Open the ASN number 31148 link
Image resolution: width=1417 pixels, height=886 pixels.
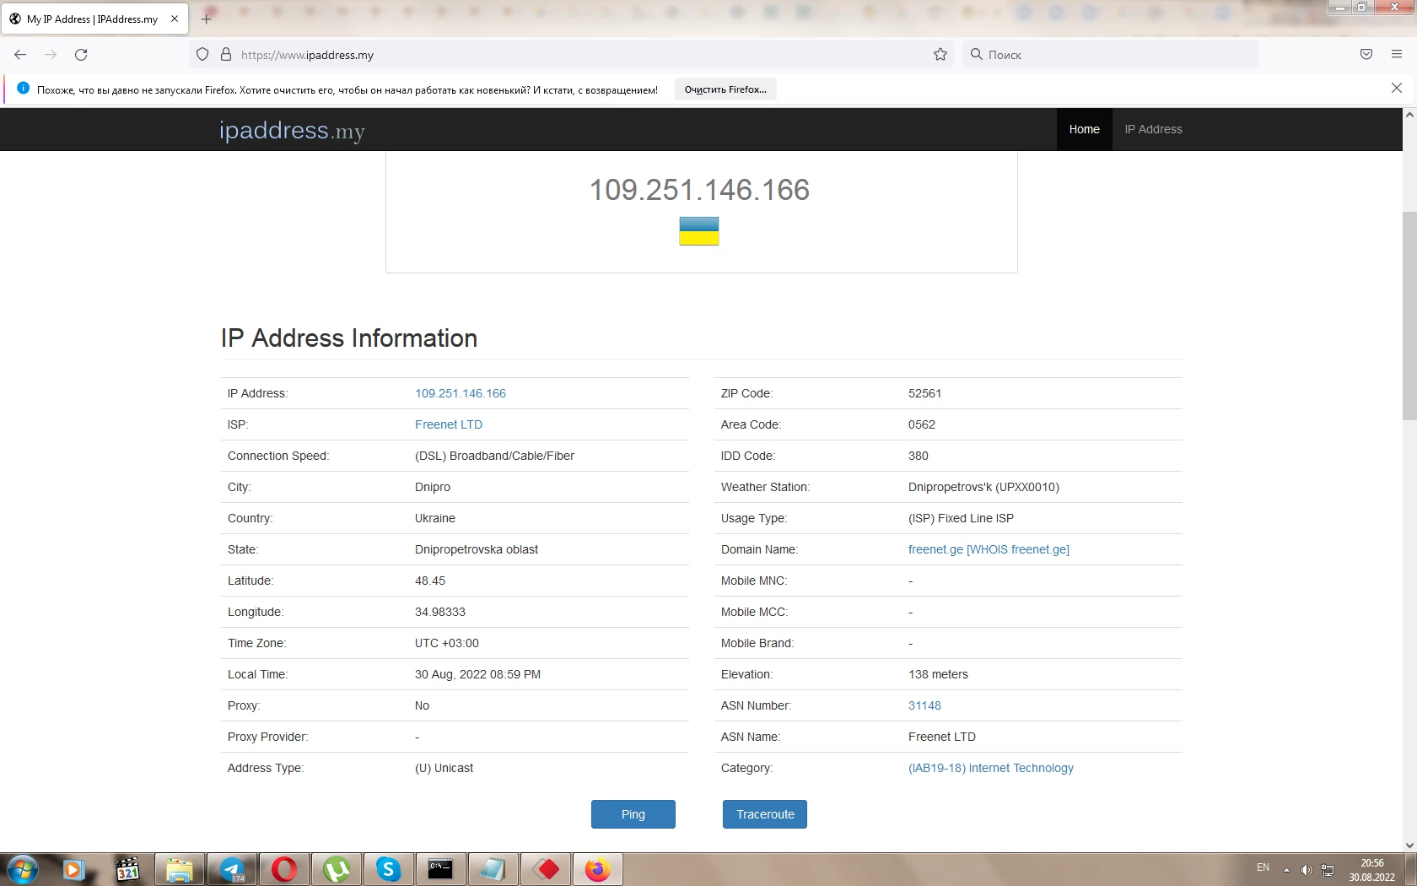pyautogui.click(x=924, y=705)
